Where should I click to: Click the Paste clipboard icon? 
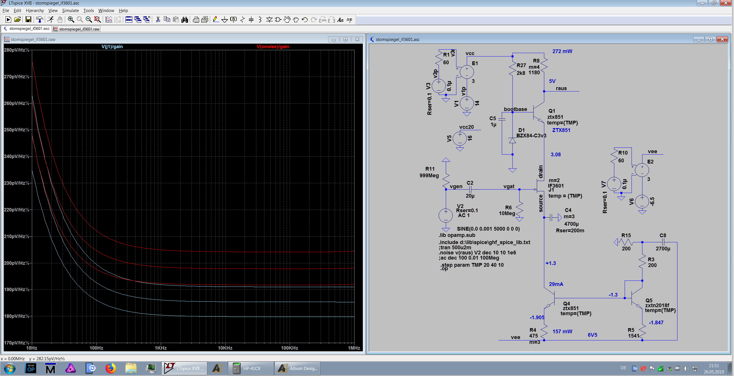pyautogui.click(x=176, y=20)
